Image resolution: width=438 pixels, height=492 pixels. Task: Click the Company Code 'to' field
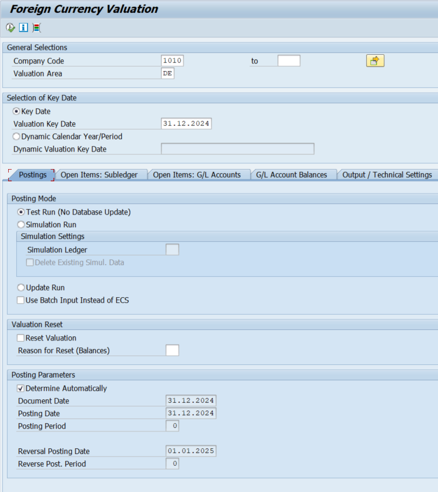tap(289, 61)
